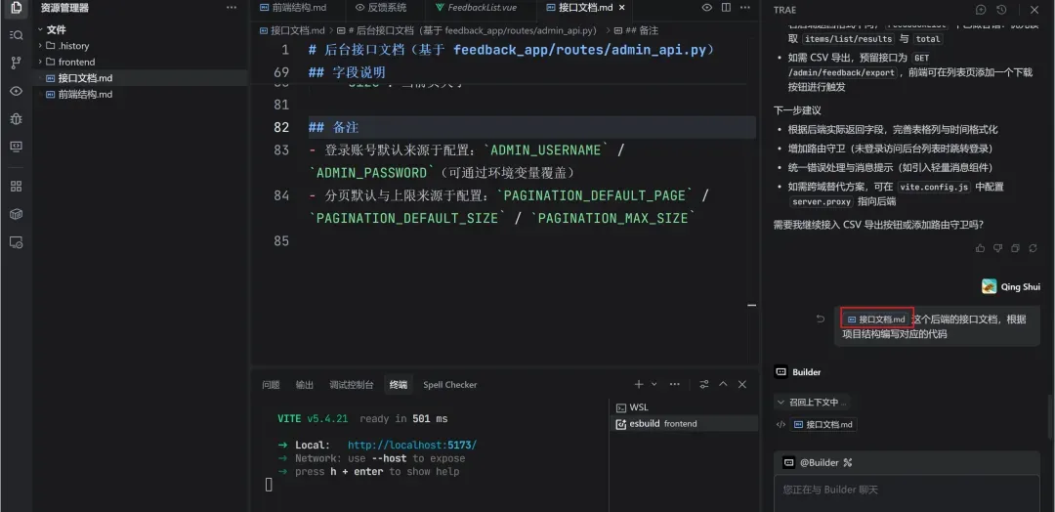Start a new chat in TRAE panel

982,10
